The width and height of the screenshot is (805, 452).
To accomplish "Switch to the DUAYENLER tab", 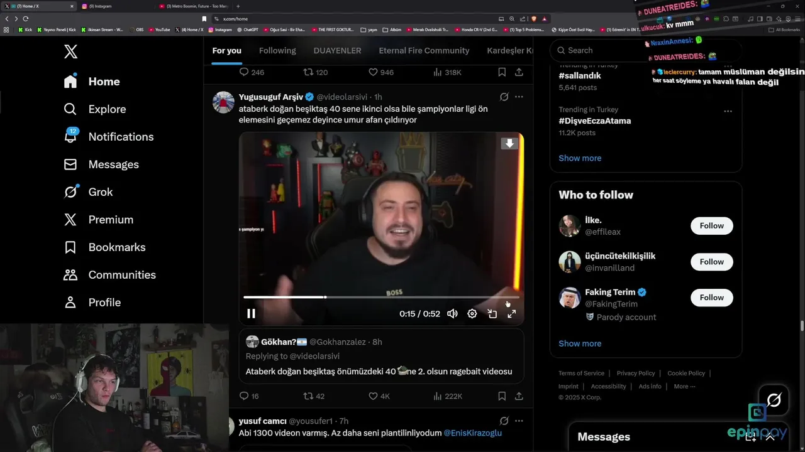I will point(337,50).
